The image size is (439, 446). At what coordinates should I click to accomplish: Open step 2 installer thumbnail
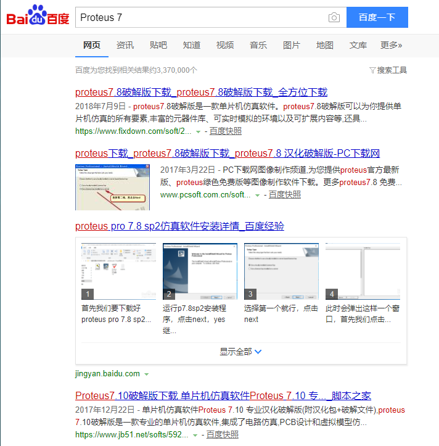point(200,271)
